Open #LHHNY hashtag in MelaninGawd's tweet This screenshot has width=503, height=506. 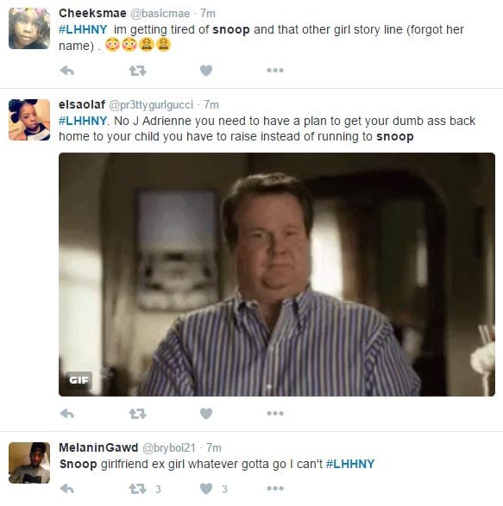[350, 464]
